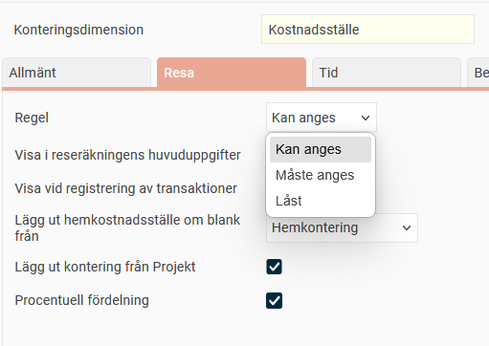Choose Kan anges in the dropdown list

point(321,149)
